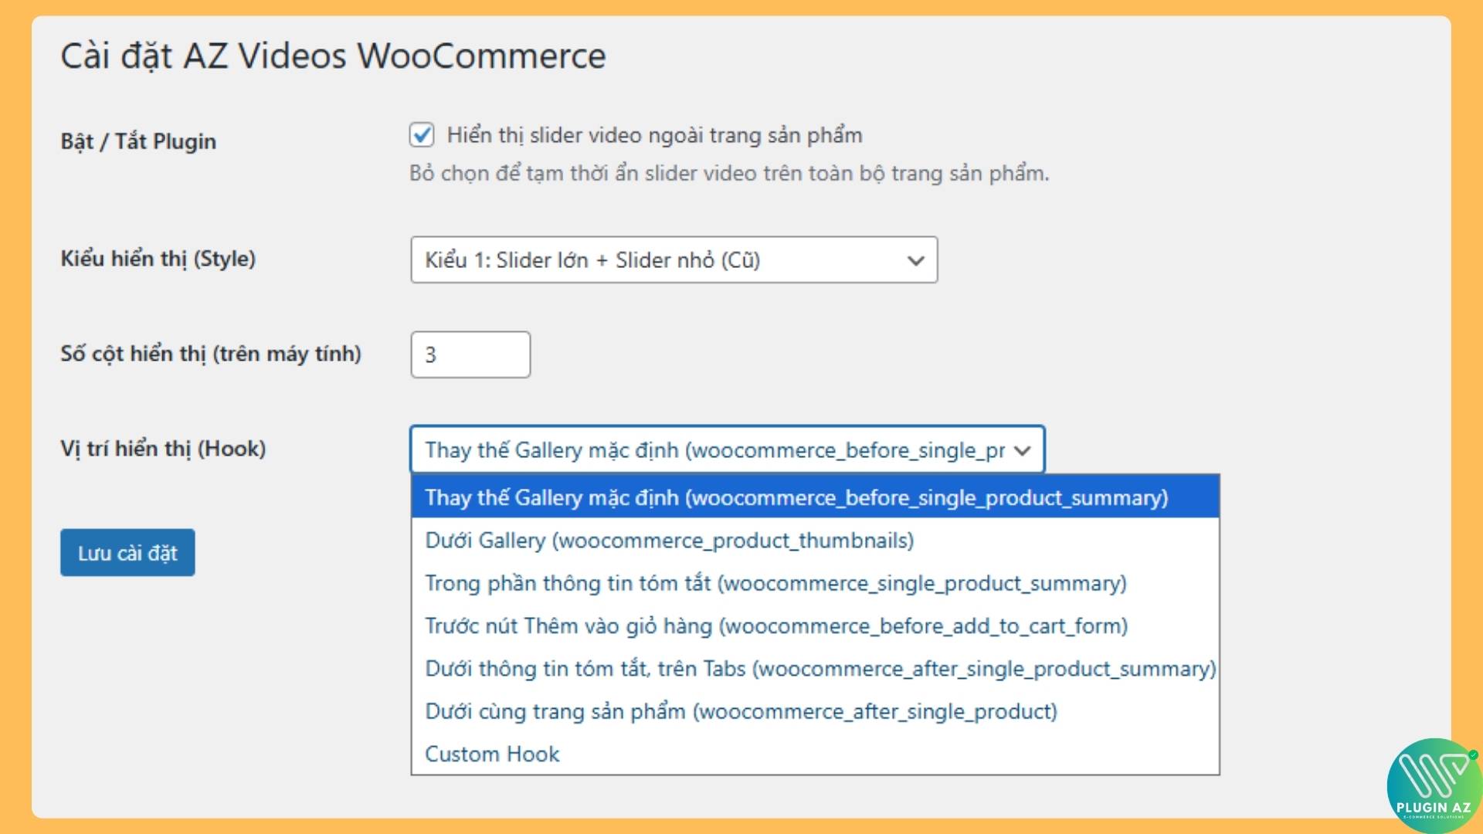Select 'Thay thế Gallery mặc định' option

coord(795,498)
